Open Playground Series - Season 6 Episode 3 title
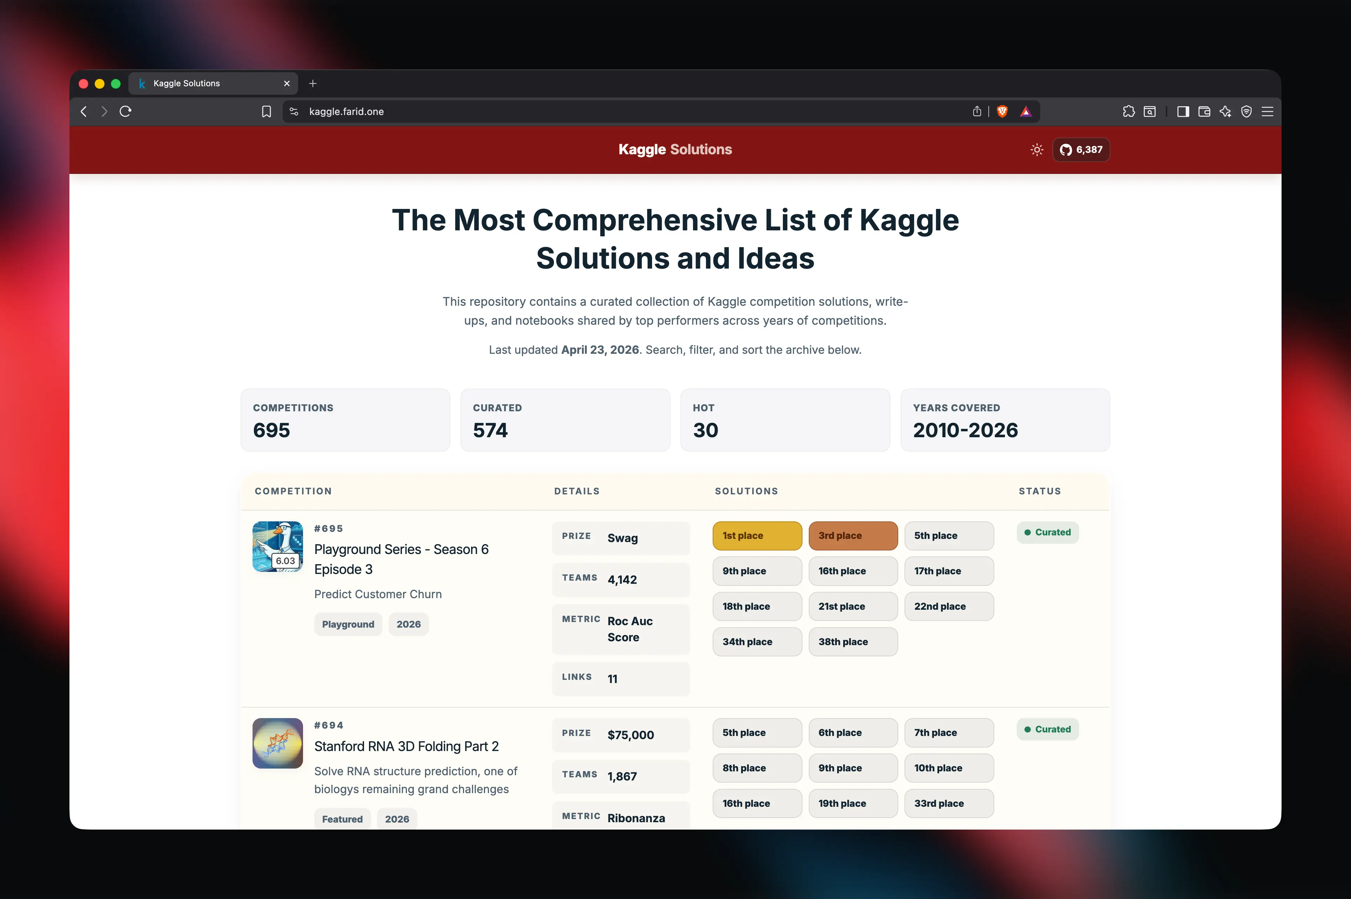Image resolution: width=1351 pixels, height=899 pixels. click(x=401, y=559)
